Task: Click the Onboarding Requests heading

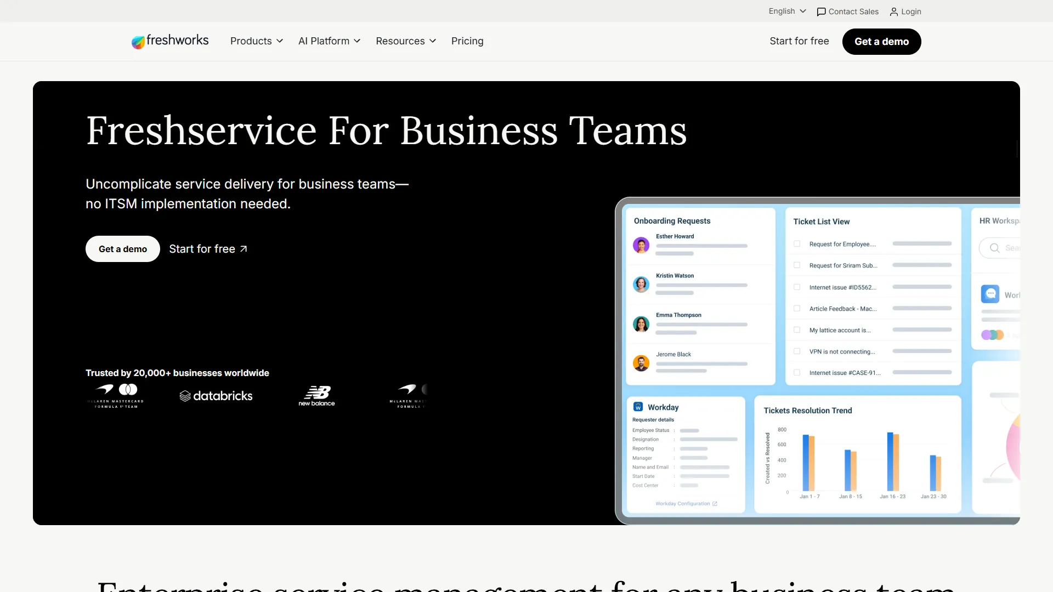Action: [672, 221]
